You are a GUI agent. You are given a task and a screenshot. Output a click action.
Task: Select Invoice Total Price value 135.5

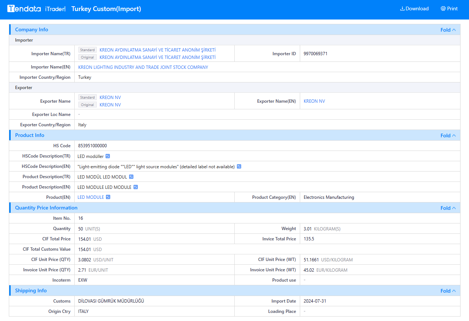(309, 239)
